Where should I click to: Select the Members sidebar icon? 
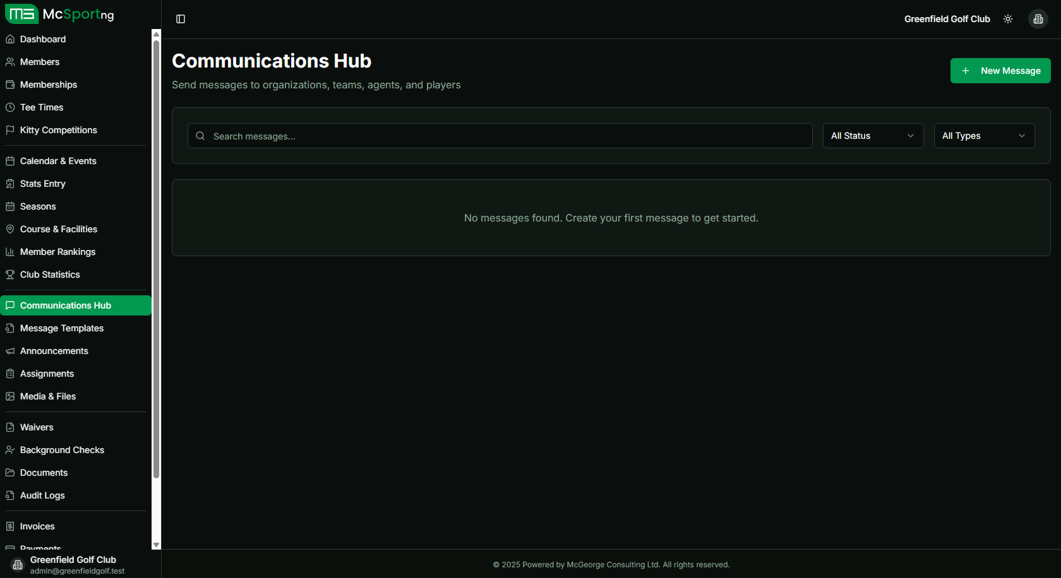tap(10, 61)
